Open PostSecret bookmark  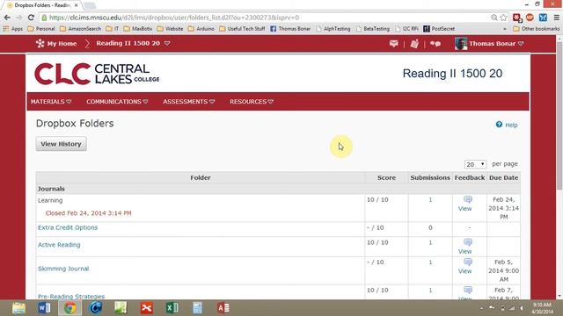click(x=439, y=29)
